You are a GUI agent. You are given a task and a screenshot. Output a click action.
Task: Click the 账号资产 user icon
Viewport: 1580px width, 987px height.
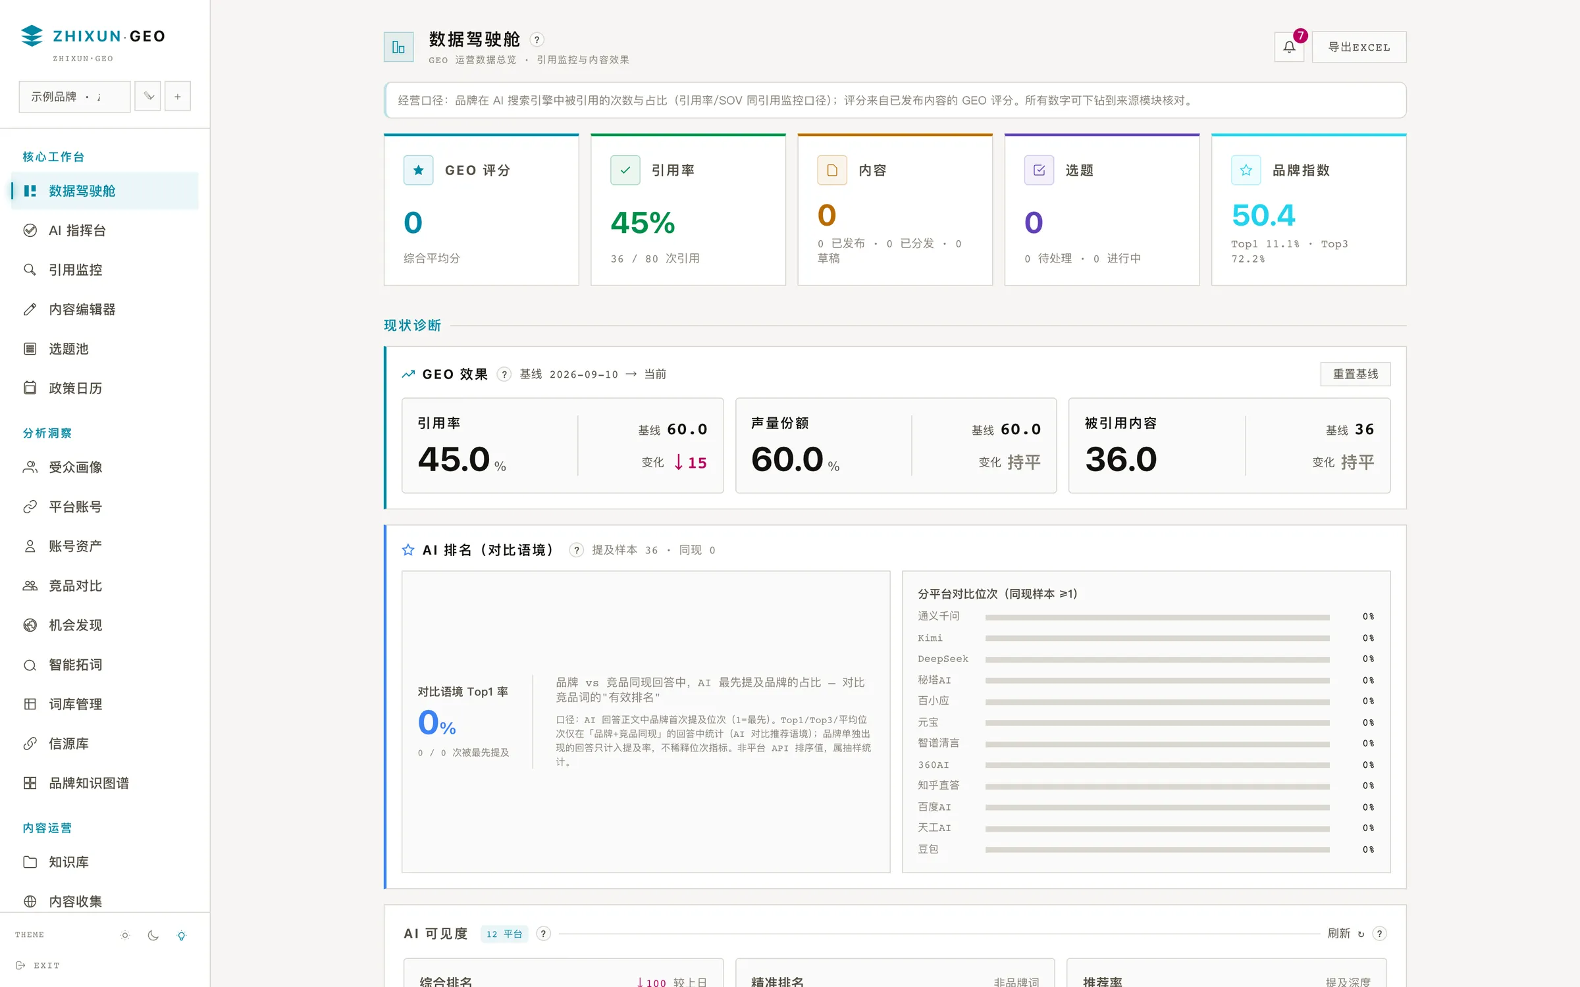click(x=30, y=546)
